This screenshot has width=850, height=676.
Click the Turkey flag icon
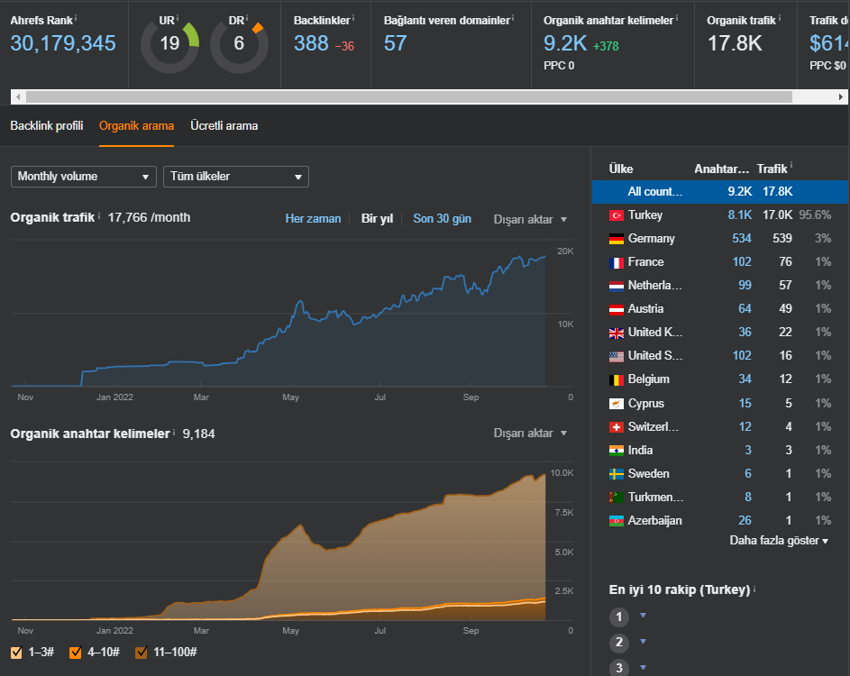point(616,215)
